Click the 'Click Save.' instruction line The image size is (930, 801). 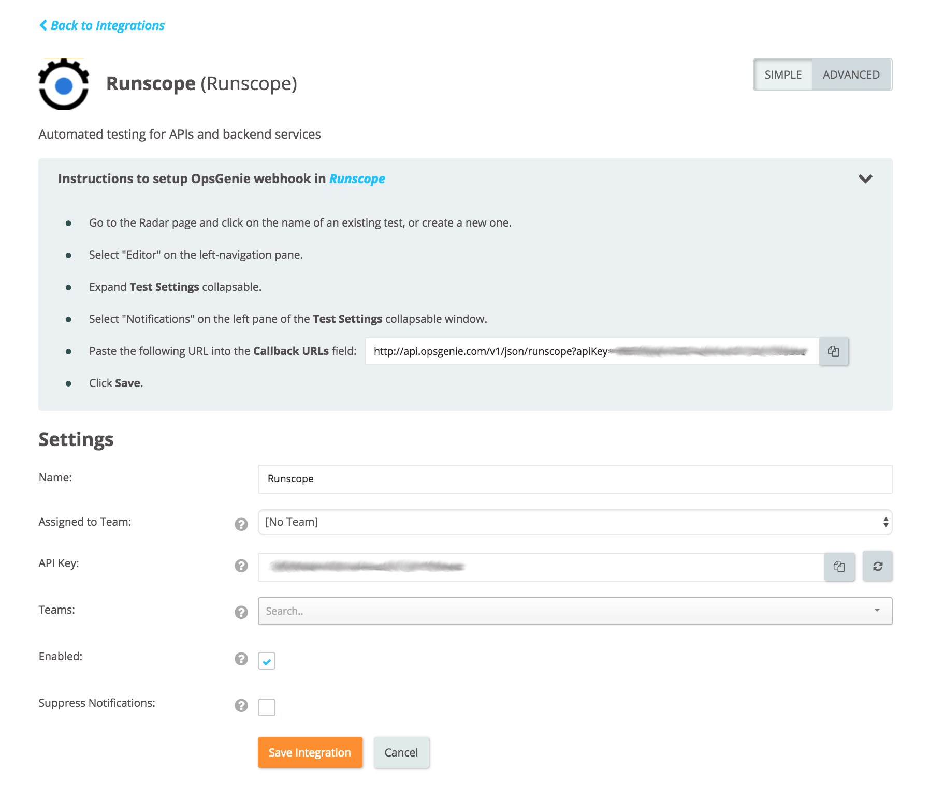click(x=116, y=383)
